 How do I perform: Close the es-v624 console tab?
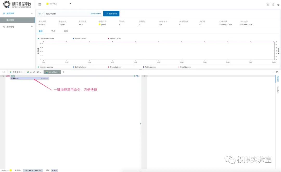click(x=58, y=72)
